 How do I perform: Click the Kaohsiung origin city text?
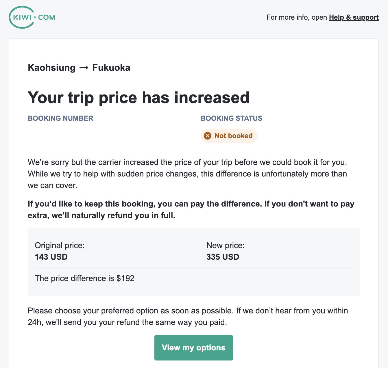point(52,68)
